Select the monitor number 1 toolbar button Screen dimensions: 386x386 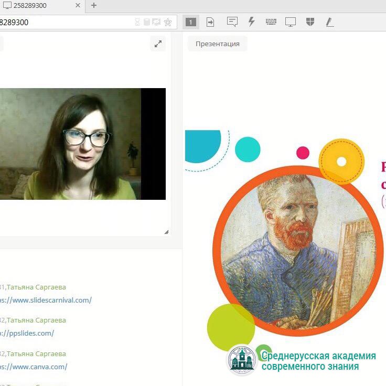pos(191,22)
